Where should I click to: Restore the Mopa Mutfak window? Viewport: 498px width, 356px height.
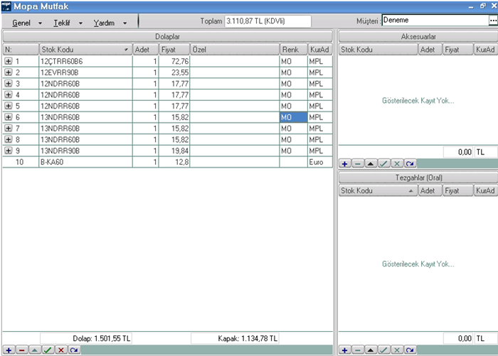coord(483,6)
